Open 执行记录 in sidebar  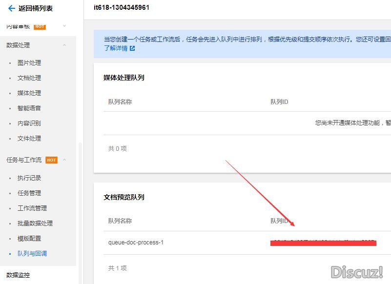click(29, 178)
